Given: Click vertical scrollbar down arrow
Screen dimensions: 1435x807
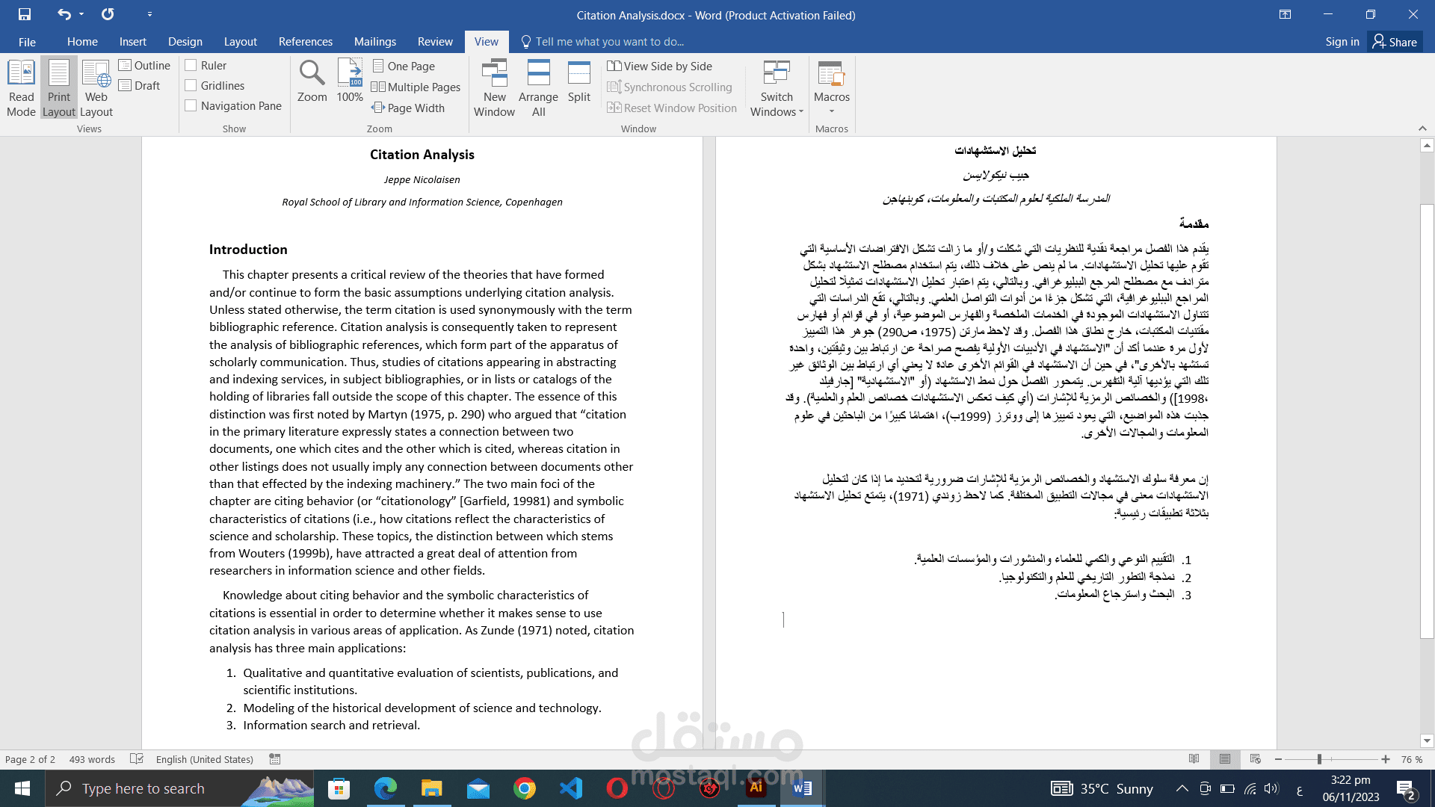Looking at the screenshot, I should point(1427,741).
